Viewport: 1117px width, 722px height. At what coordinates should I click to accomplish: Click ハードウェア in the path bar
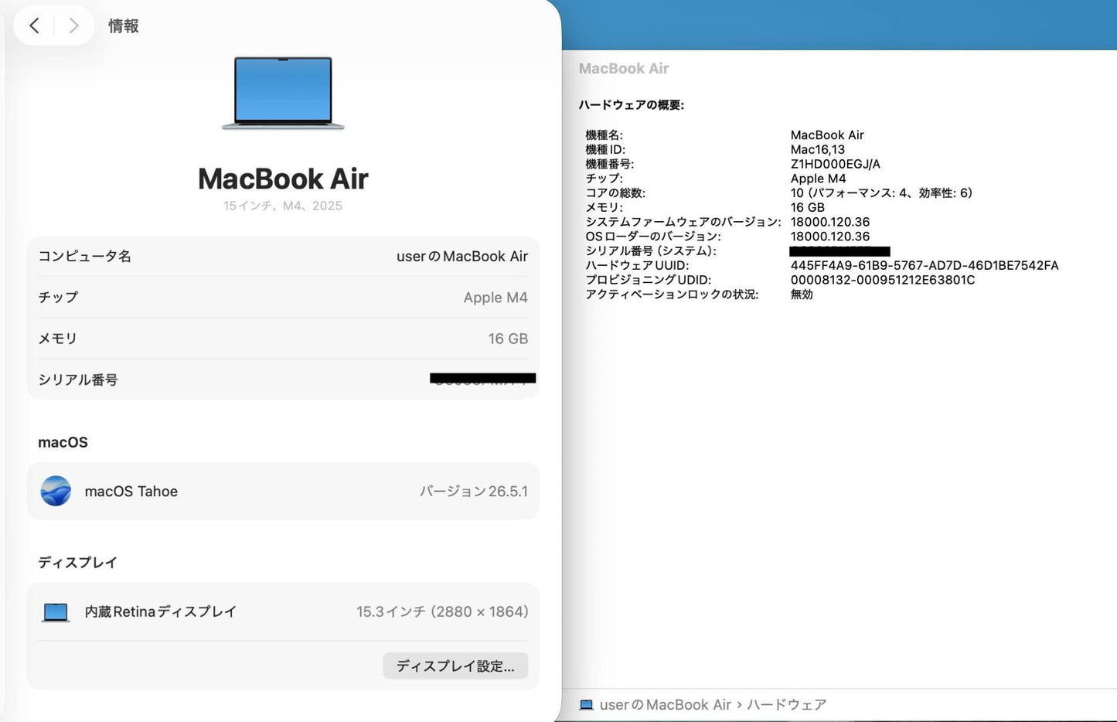pos(786,705)
